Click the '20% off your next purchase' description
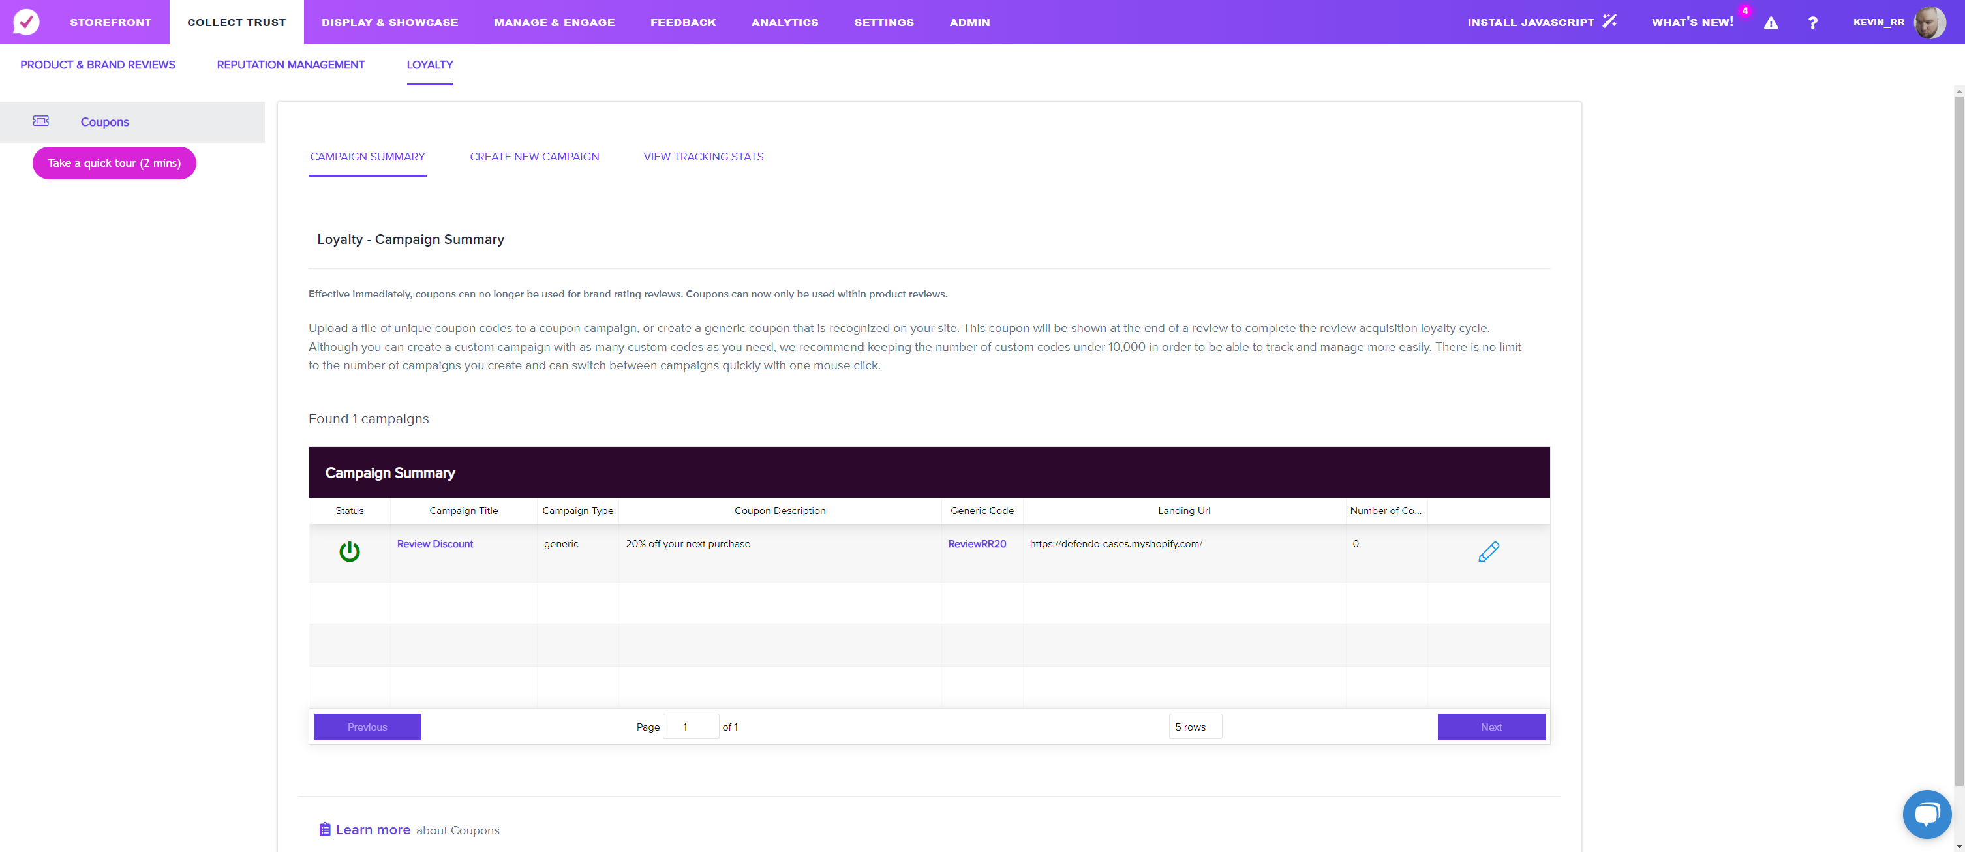The width and height of the screenshot is (1965, 852). (688, 544)
